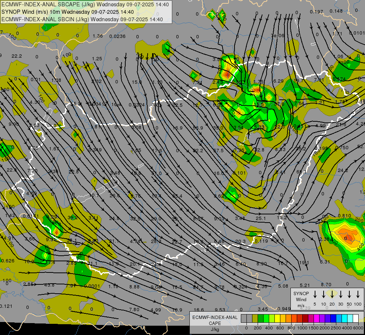Image resolution: width=365 pixels, height=335 pixels.
Task: Select the dark red CAPE legend swatch
Action: [x=305, y=319]
